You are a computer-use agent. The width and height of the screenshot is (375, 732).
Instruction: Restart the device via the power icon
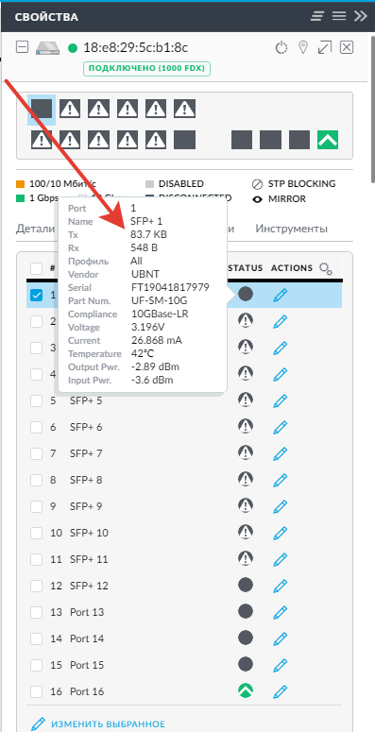(281, 47)
